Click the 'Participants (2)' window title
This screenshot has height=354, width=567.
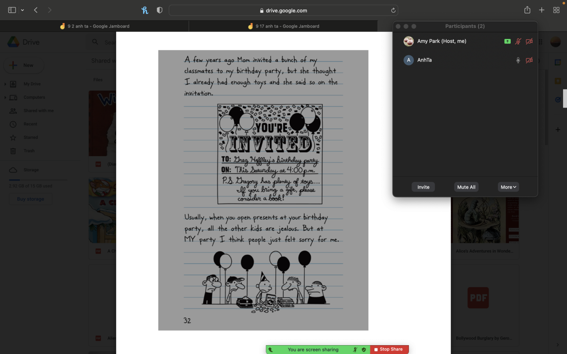[x=465, y=26]
